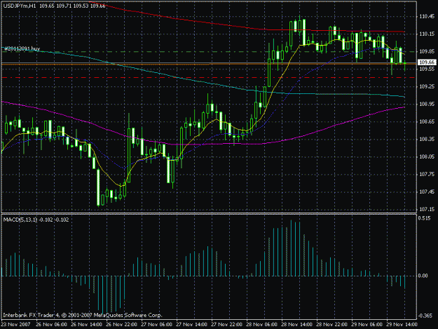Click the 26 Nov 06:00 time label
This screenshot has width=438, height=329.
click(51, 325)
